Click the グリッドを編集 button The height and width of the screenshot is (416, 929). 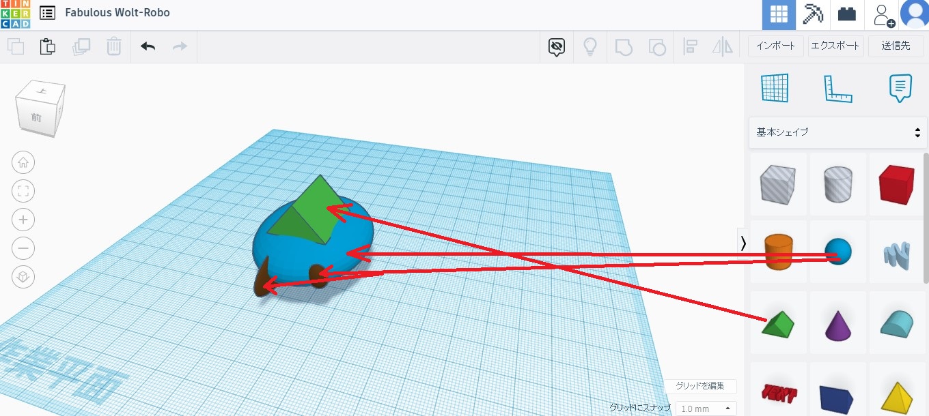(699, 386)
